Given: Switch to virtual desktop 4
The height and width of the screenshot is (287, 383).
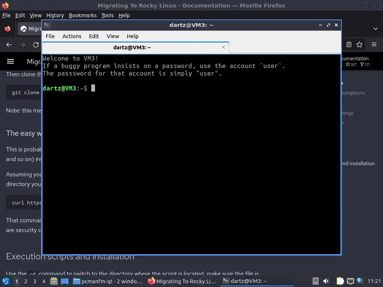Looking at the screenshot, I should click(x=44, y=281).
